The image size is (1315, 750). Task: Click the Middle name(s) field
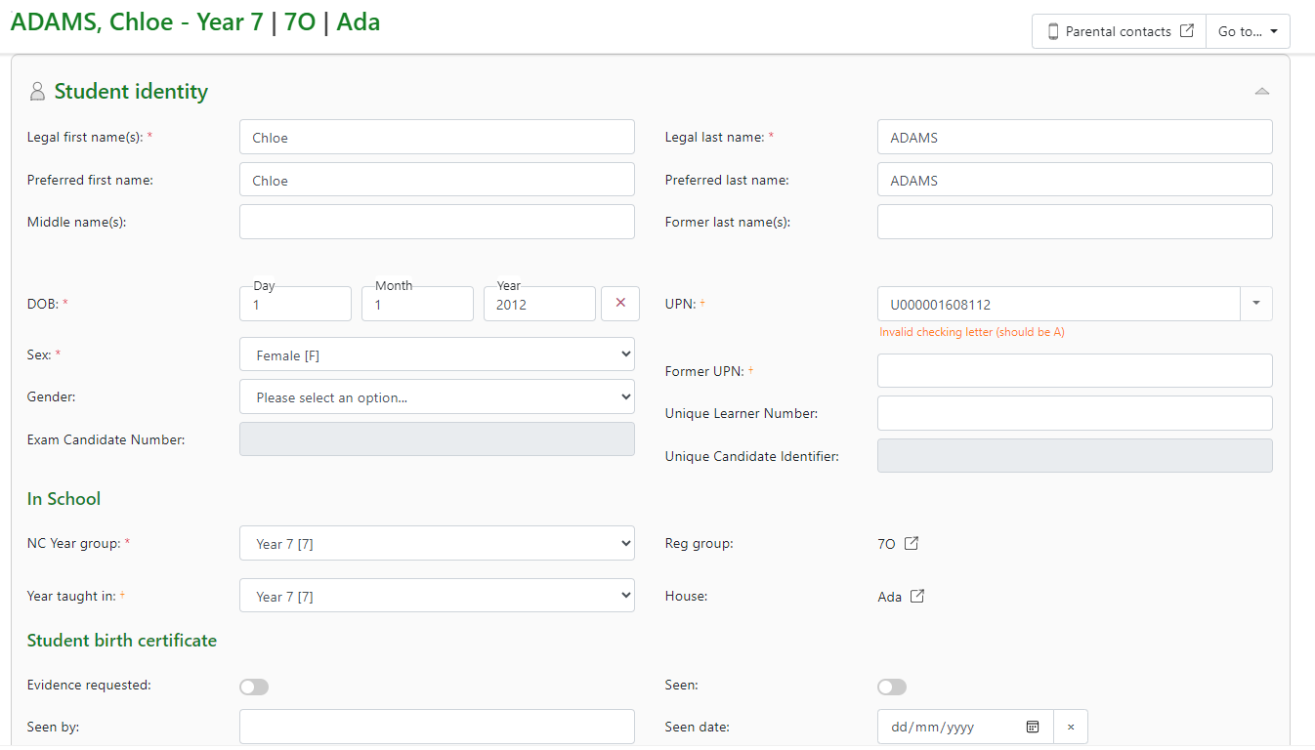[437, 222]
